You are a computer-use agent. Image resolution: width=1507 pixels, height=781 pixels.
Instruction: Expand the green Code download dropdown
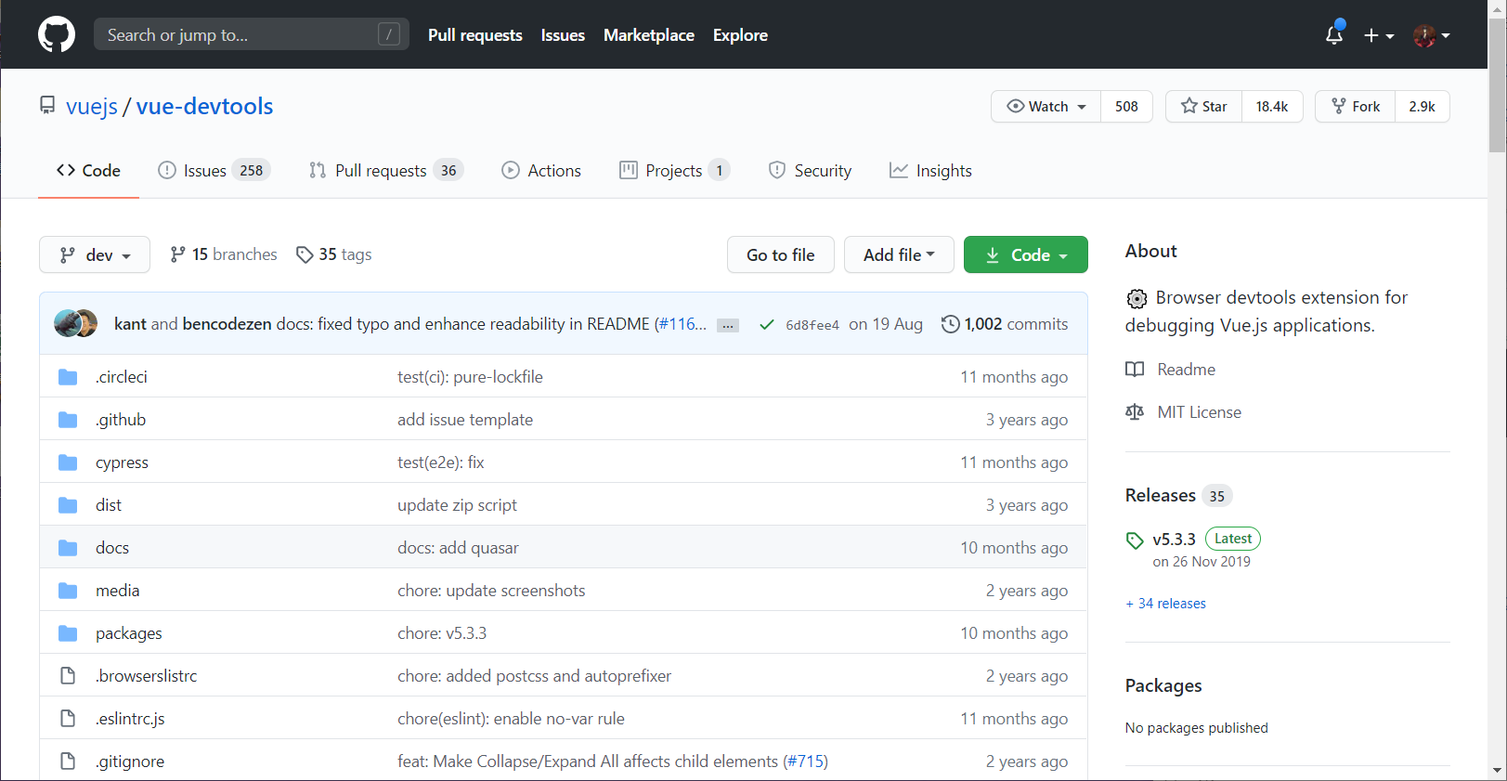pos(1026,254)
